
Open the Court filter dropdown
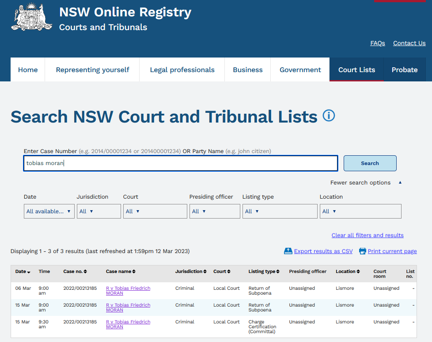[x=155, y=211]
